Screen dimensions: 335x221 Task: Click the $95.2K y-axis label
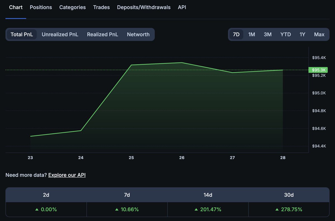click(319, 75)
